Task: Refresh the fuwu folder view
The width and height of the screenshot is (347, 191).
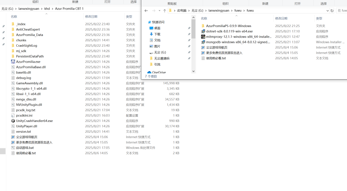Action: [x=332, y=10]
